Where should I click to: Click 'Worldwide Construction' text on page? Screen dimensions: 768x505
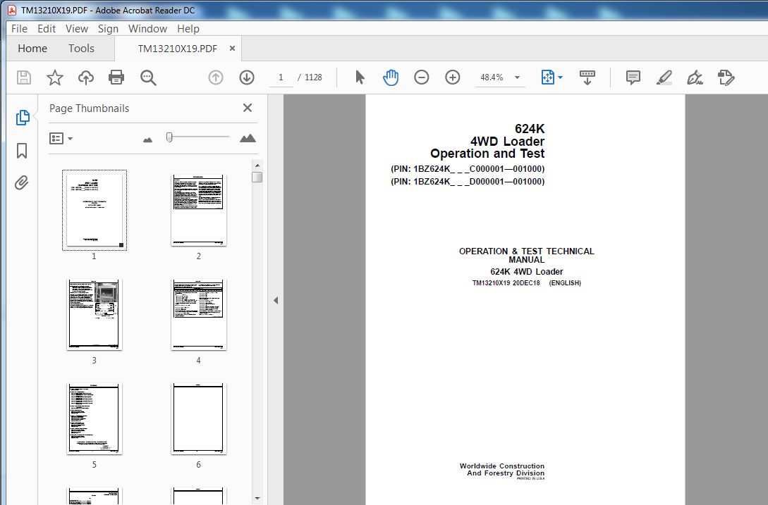click(502, 466)
